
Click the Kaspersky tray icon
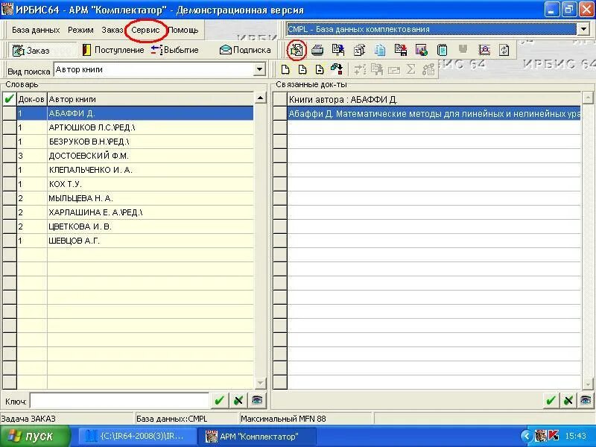point(554,436)
